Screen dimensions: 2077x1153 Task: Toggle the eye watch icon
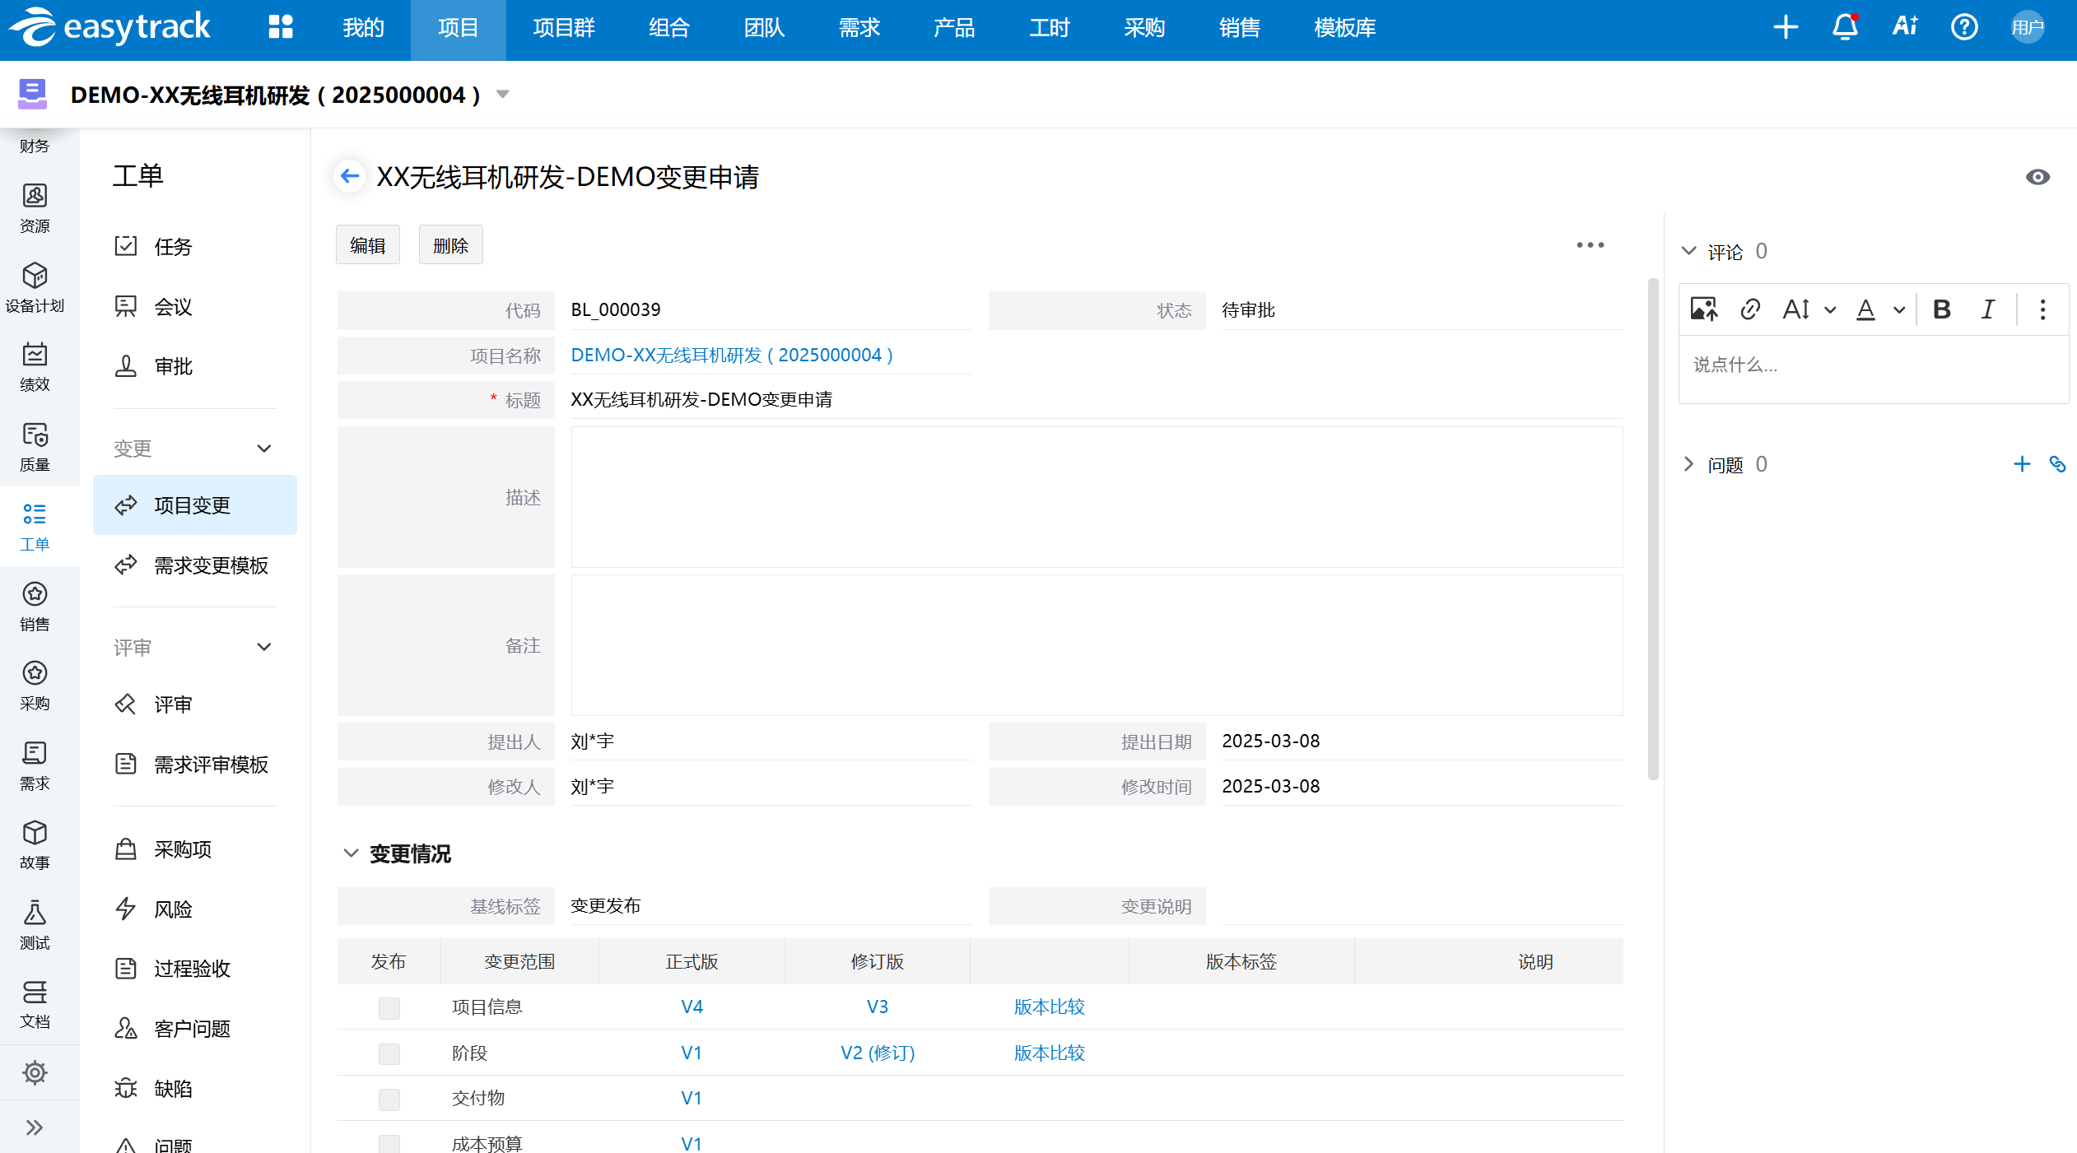pos(2037,177)
